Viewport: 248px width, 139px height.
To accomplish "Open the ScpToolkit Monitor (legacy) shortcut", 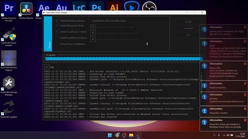I will click(9, 61).
